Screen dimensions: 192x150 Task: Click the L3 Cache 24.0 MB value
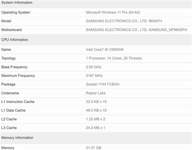point(96,128)
